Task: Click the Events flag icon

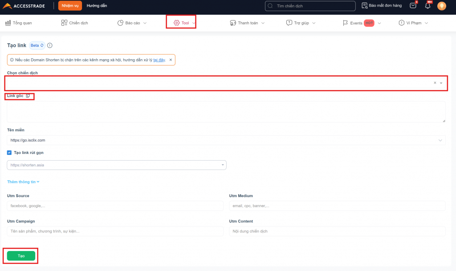Action: point(345,23)
